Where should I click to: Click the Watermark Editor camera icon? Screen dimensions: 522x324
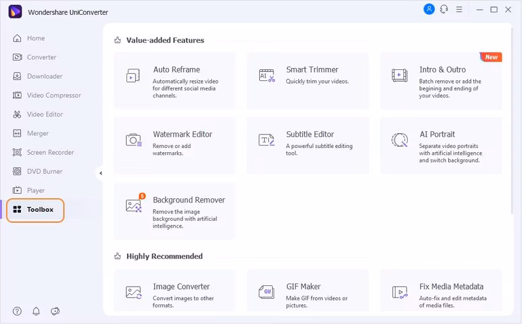[133, 141]
